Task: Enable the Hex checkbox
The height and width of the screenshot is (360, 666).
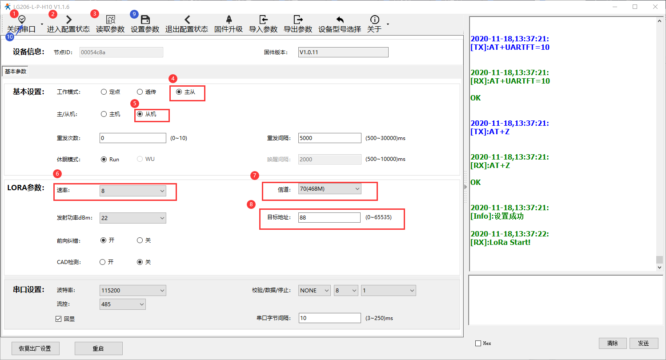Action: (478, 344)
